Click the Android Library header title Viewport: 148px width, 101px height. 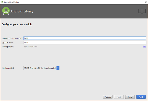[22, 11]
